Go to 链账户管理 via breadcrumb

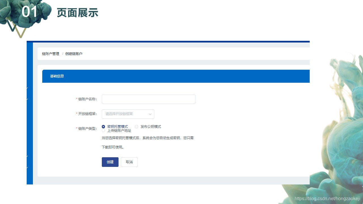tap(50, 54)
